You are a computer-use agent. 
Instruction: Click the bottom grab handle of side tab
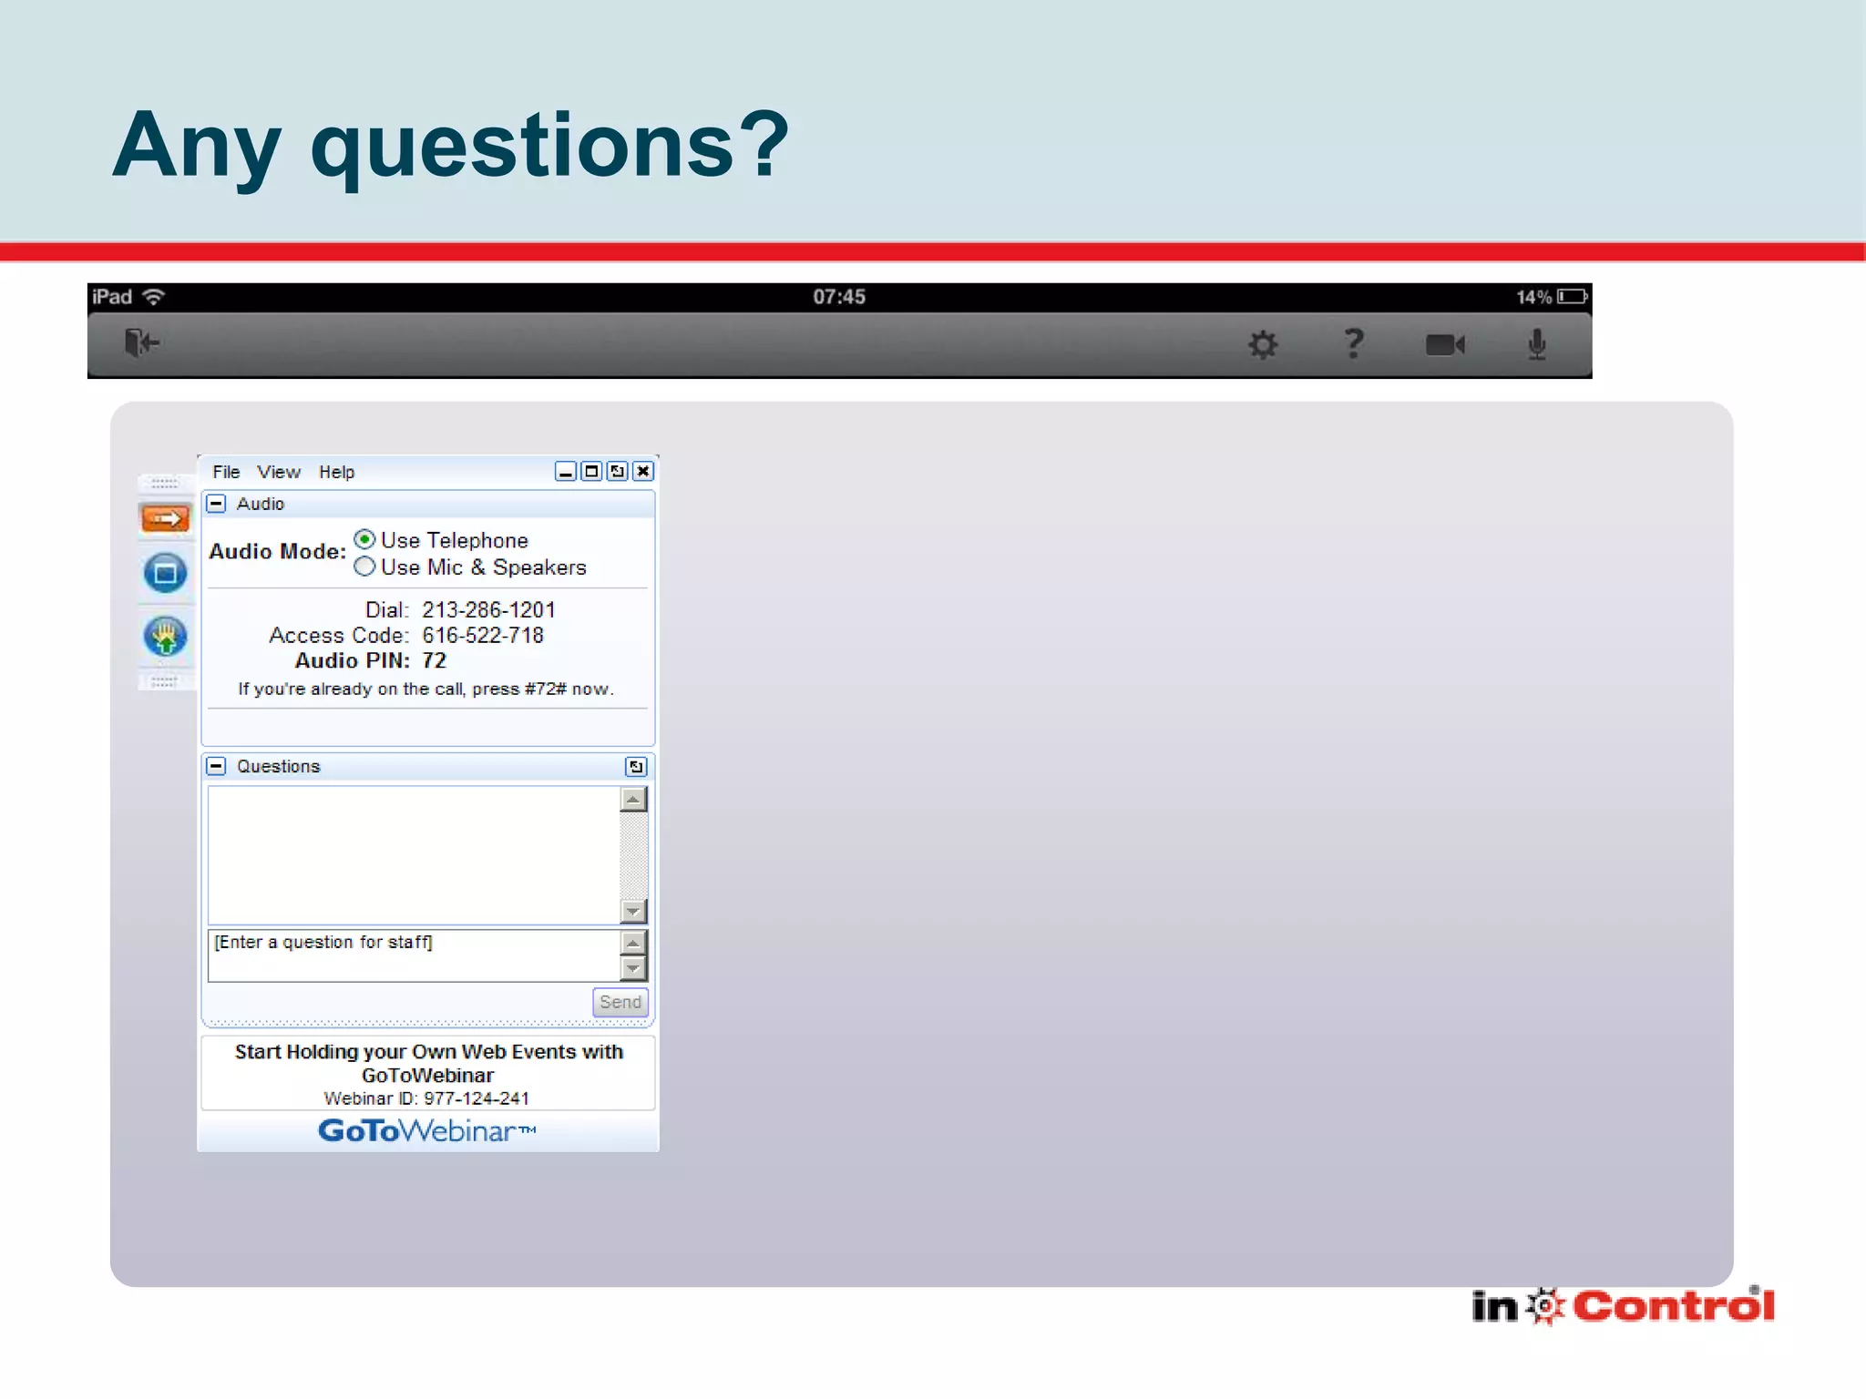coord(165,680)
